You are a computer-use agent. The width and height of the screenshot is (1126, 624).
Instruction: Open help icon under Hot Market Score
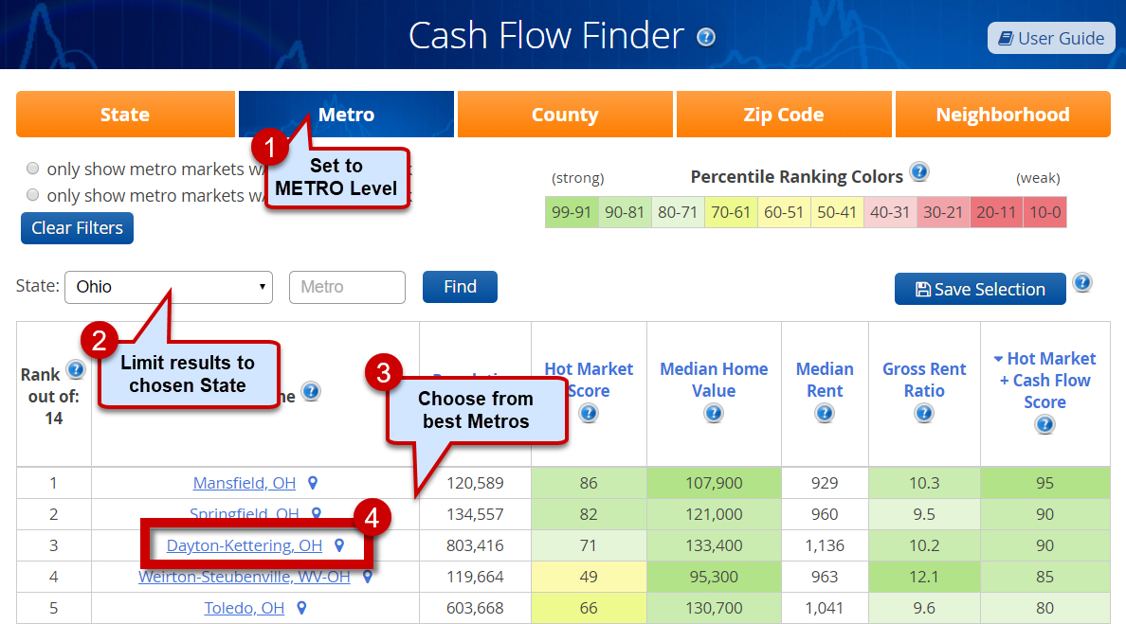(x=589, y=414)
